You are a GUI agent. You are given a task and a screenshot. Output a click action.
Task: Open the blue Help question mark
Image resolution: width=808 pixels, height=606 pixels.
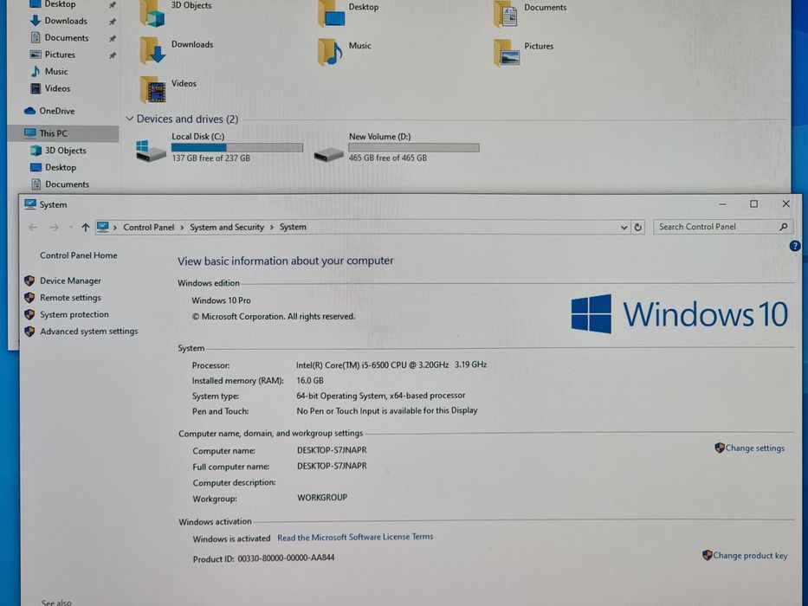coord(795,247)
